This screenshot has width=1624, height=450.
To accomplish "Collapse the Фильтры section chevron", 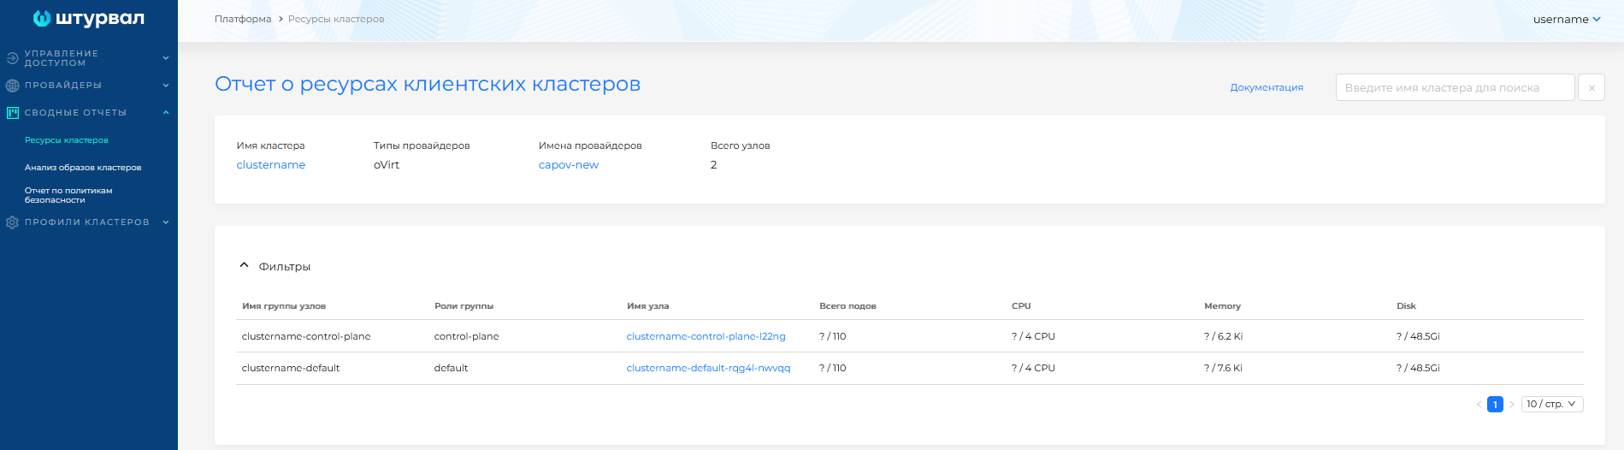I will pyautogui.click(x=244, y=265).
